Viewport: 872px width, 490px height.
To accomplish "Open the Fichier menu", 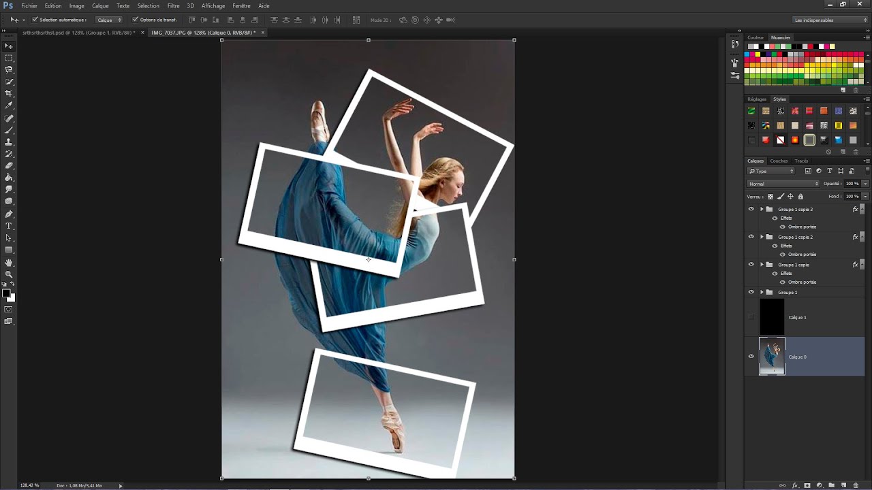I will (x=29, y=5).
